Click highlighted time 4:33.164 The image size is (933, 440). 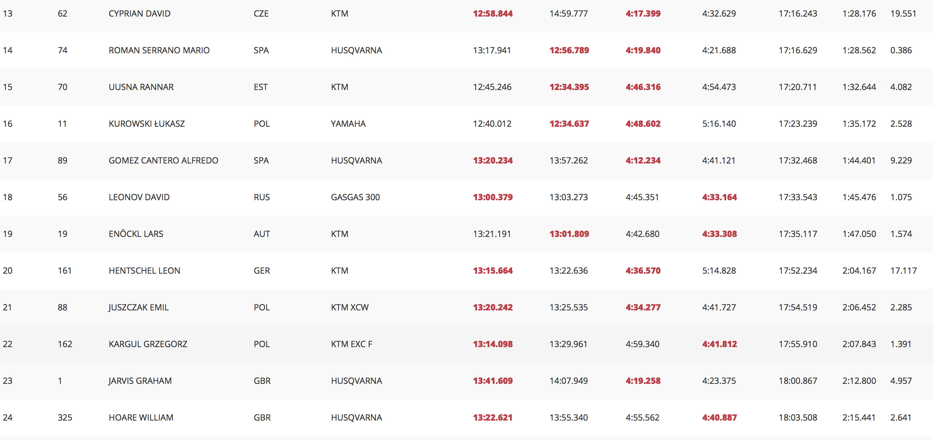(719, 197)
